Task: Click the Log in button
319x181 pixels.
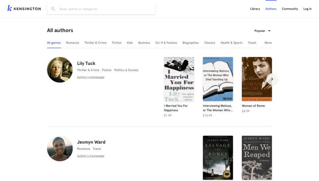Action: coord(307,9)
